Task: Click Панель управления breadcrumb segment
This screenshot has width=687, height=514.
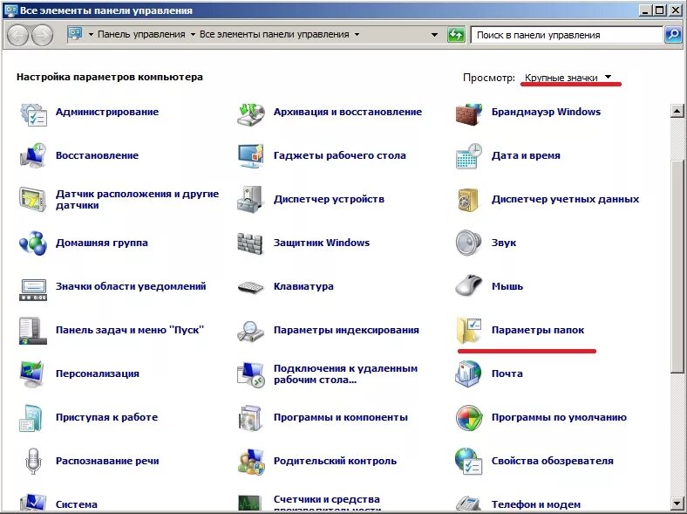Action: (141, 34)
